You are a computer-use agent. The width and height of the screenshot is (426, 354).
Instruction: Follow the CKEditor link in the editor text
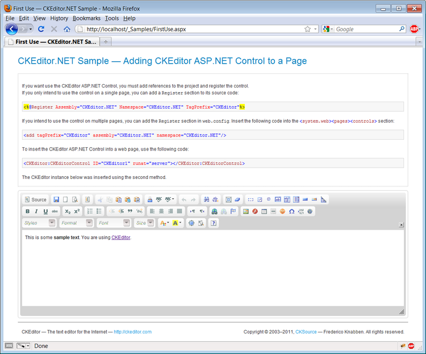(x=120, y=238)
